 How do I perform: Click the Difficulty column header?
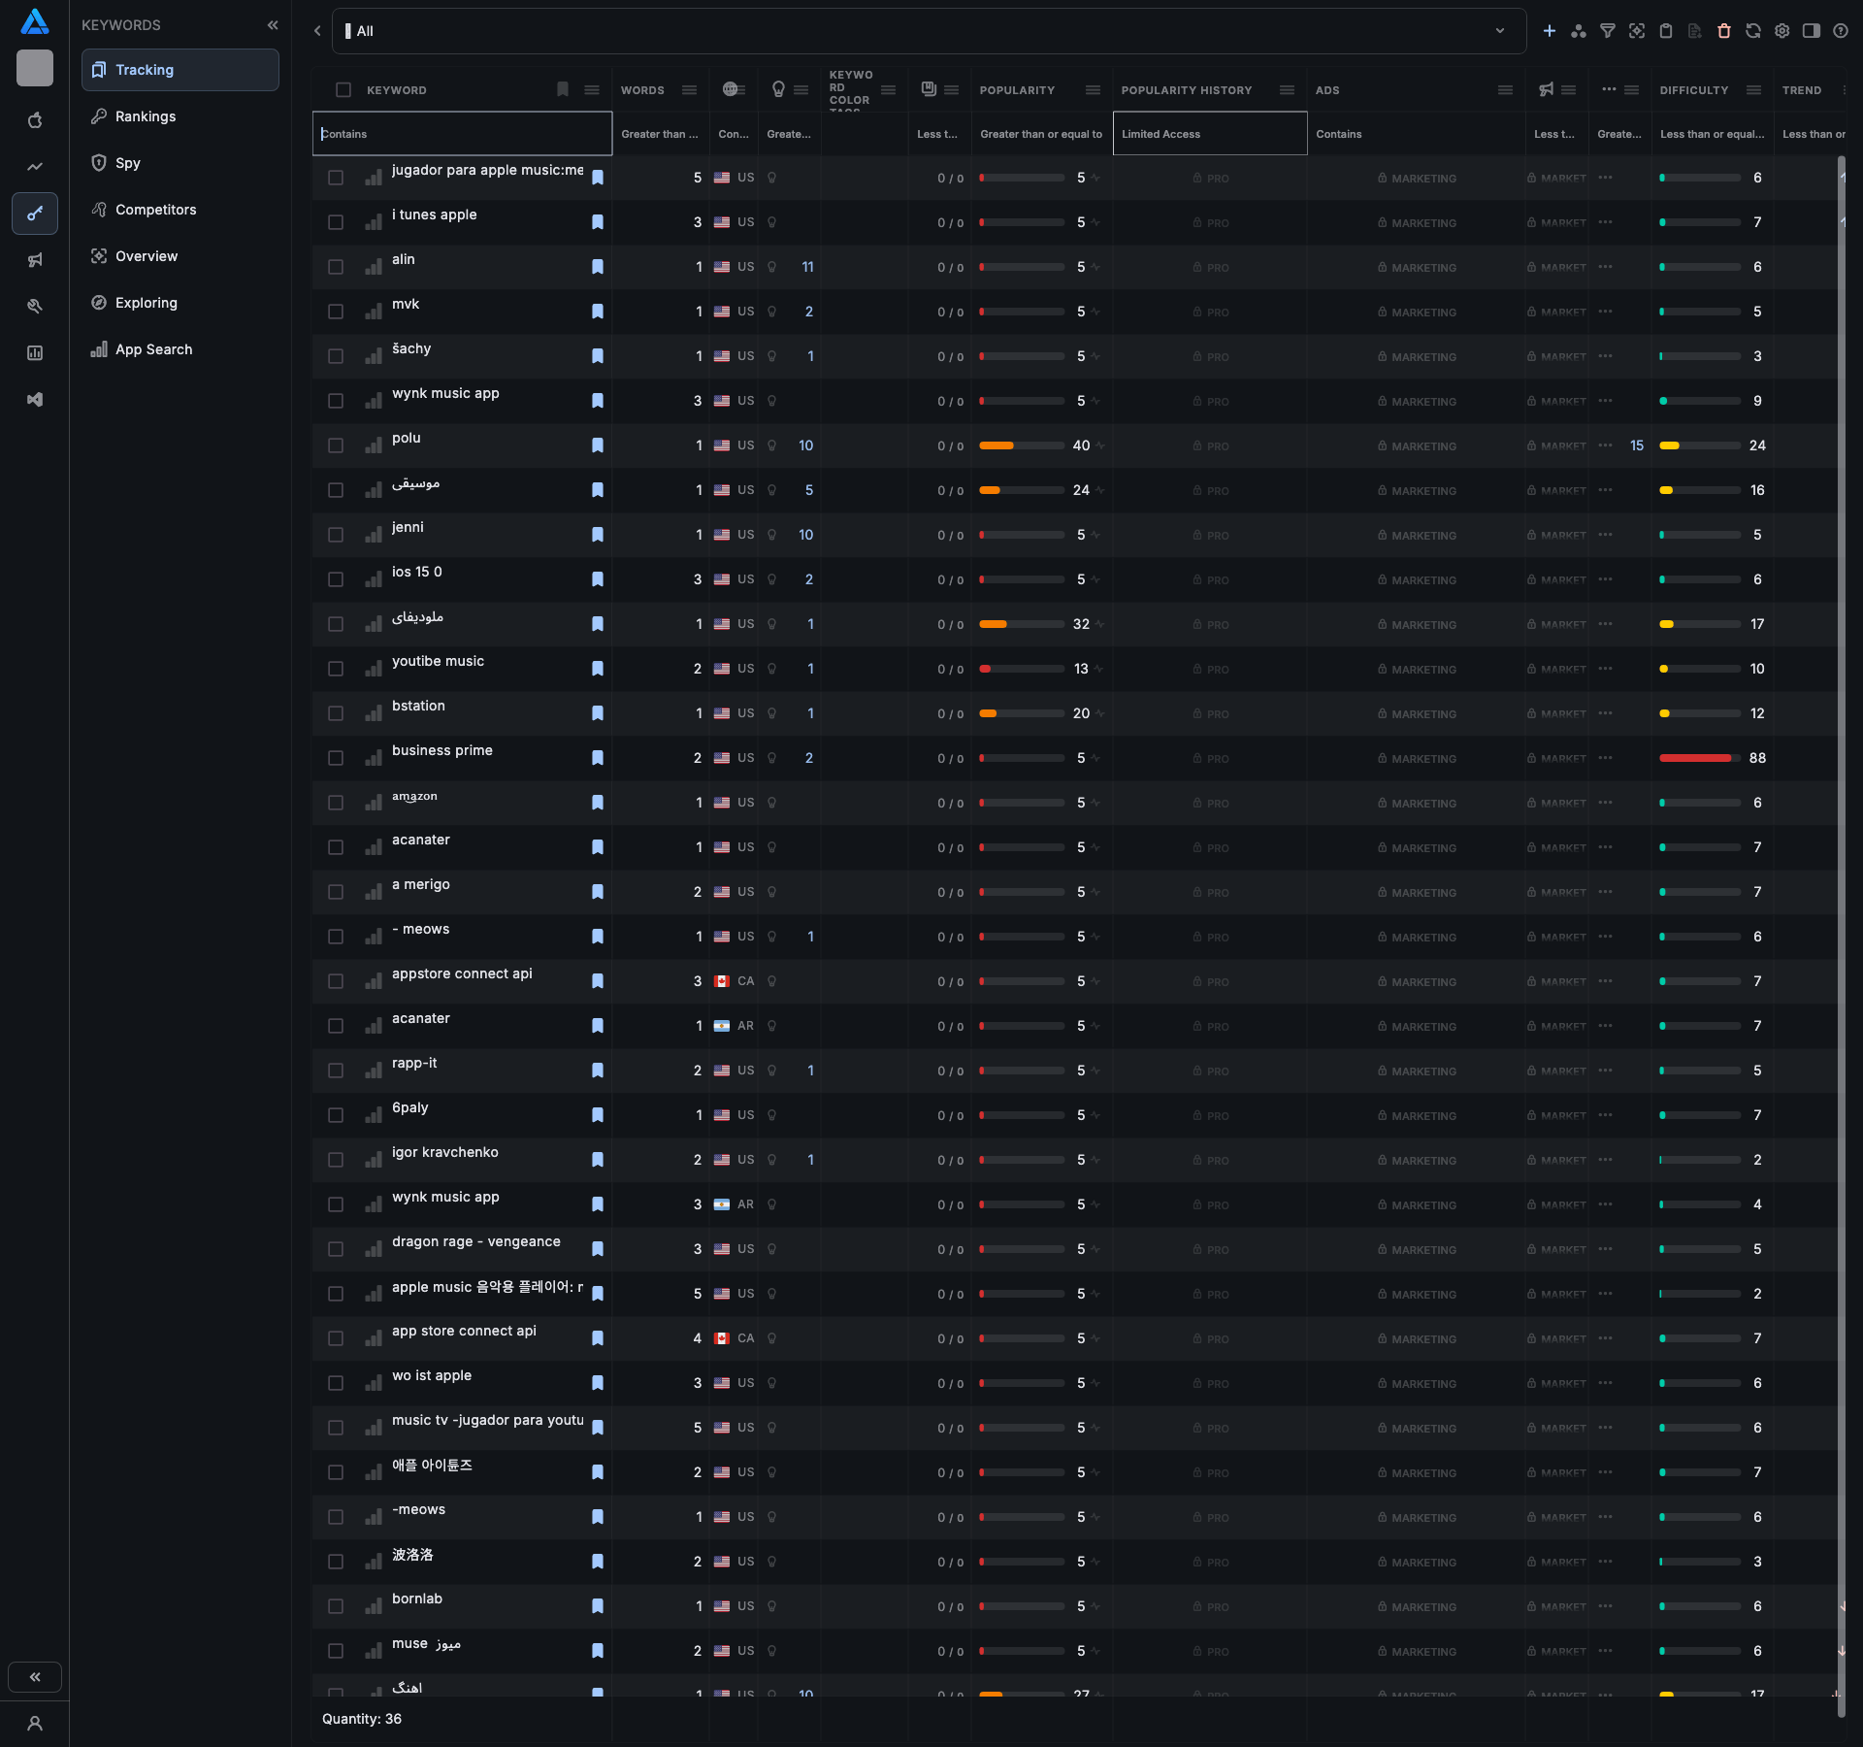coord(1694,90)
